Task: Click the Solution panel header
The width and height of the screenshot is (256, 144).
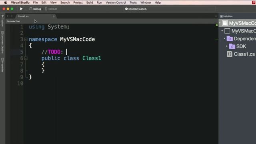Action: [226, 16]
